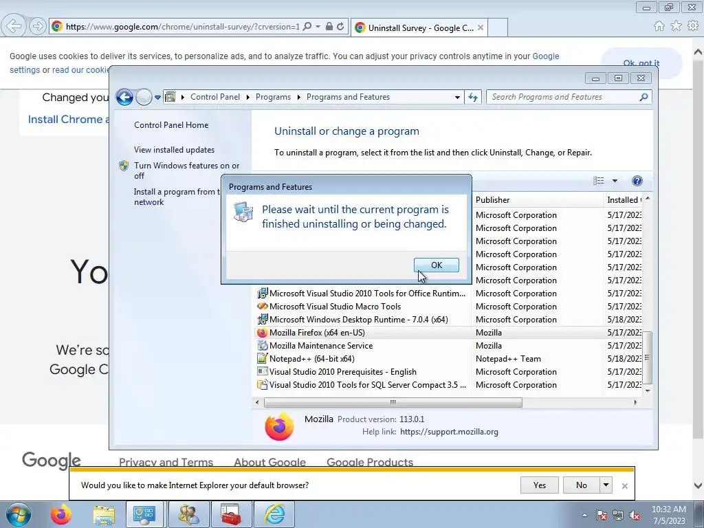The height and width of the screenshot is (528, 704).
Task: Open the More options view dropdown arrow
Action: 615,181
